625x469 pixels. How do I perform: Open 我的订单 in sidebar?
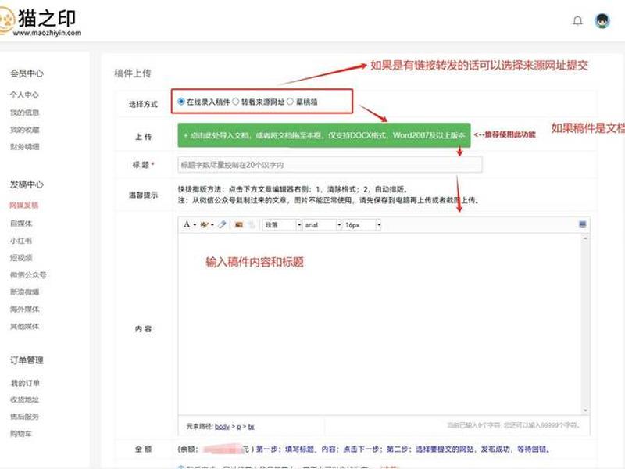(x=25, y=383)
